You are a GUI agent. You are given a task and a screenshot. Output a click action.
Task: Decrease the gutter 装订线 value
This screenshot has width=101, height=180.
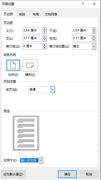45,48
